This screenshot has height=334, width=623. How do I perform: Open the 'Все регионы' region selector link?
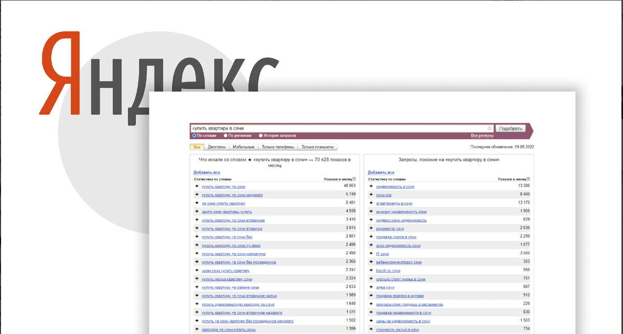(x=482, y=135)
